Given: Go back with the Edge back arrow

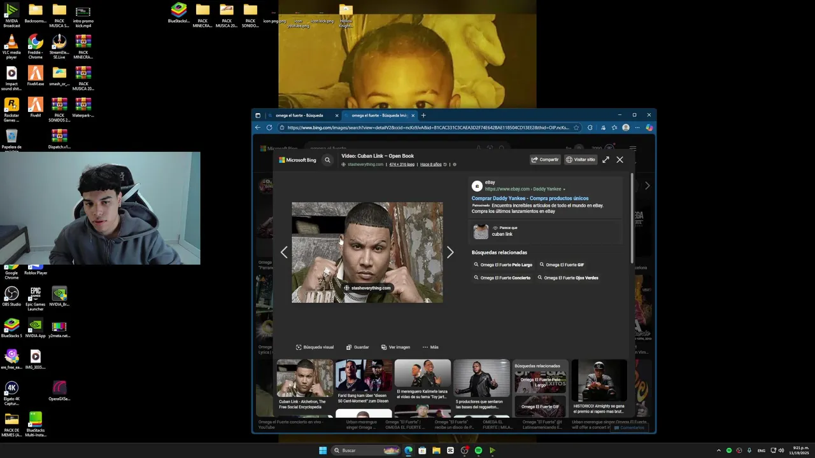Looking at the screenshot, I should click(258, 127).
